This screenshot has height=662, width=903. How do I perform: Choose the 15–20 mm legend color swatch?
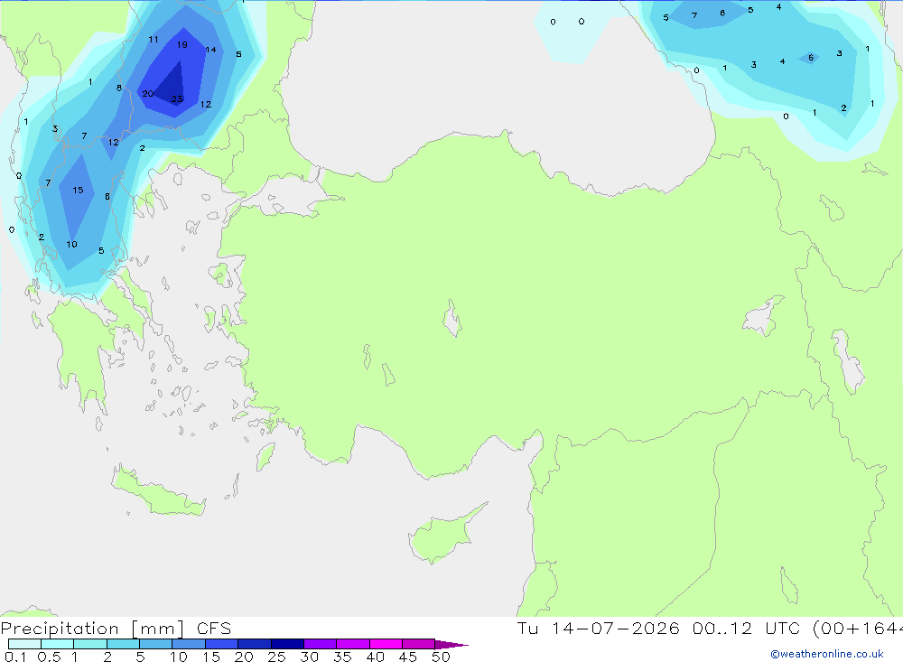click(221, 644)
